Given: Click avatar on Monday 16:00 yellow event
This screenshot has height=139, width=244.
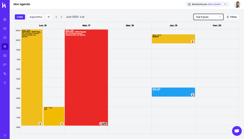Looking at the screenshot, I should [x=62, y=124].
